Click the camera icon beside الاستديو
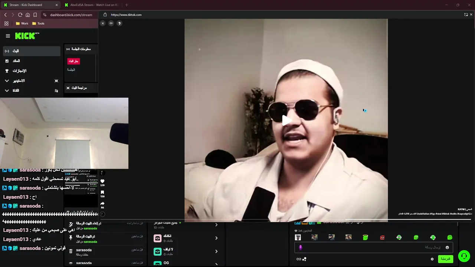 [x=56, y=81]
